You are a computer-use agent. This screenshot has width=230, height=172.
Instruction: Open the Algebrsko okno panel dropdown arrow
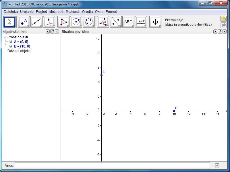(x=48, y=31)
